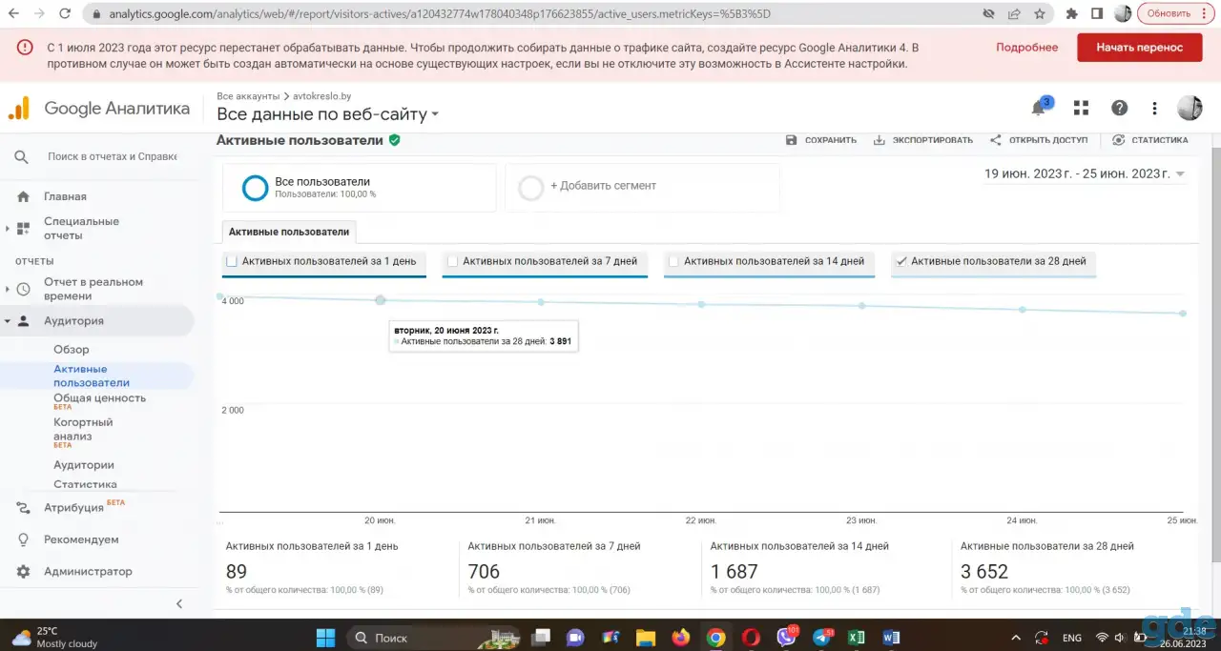Image resolution: width=1221 pixels, height=651 pixels.
Task: Open the Google apps grid icon
Action: 1081,108
